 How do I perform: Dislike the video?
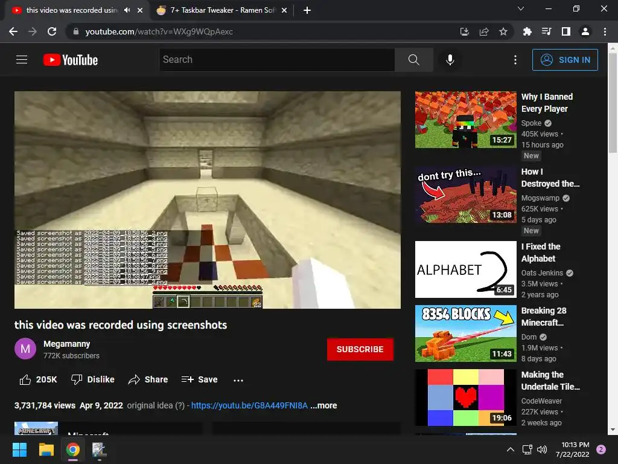[x=92, y=379]
